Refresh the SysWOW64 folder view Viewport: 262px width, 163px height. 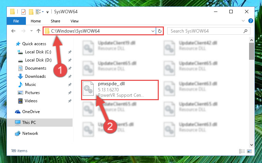[160, 31]
